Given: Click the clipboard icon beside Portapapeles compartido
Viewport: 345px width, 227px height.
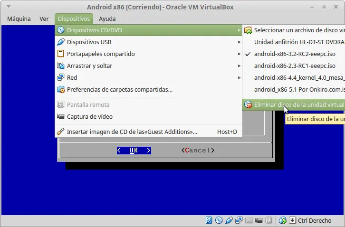Looking at the screenshot, I should [60, 54].
